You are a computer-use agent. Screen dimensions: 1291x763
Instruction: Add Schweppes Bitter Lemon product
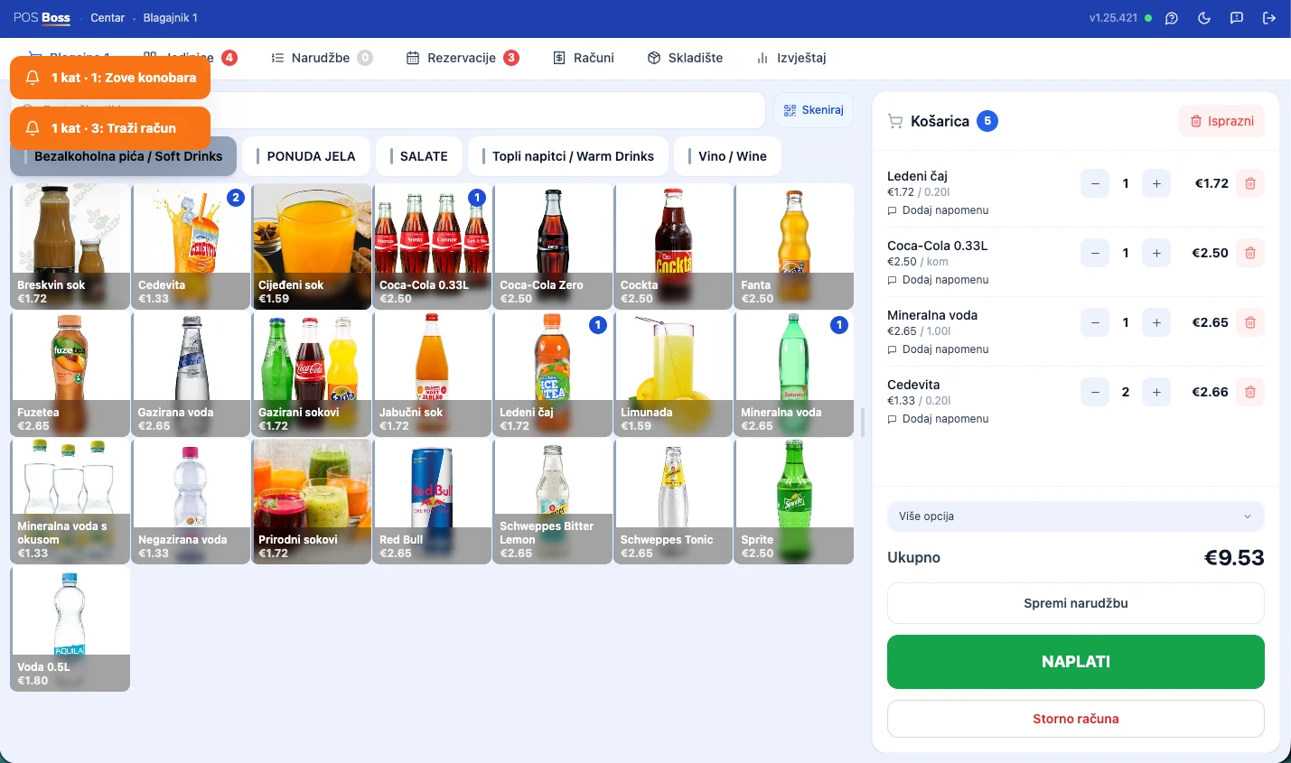coord(553,501)
